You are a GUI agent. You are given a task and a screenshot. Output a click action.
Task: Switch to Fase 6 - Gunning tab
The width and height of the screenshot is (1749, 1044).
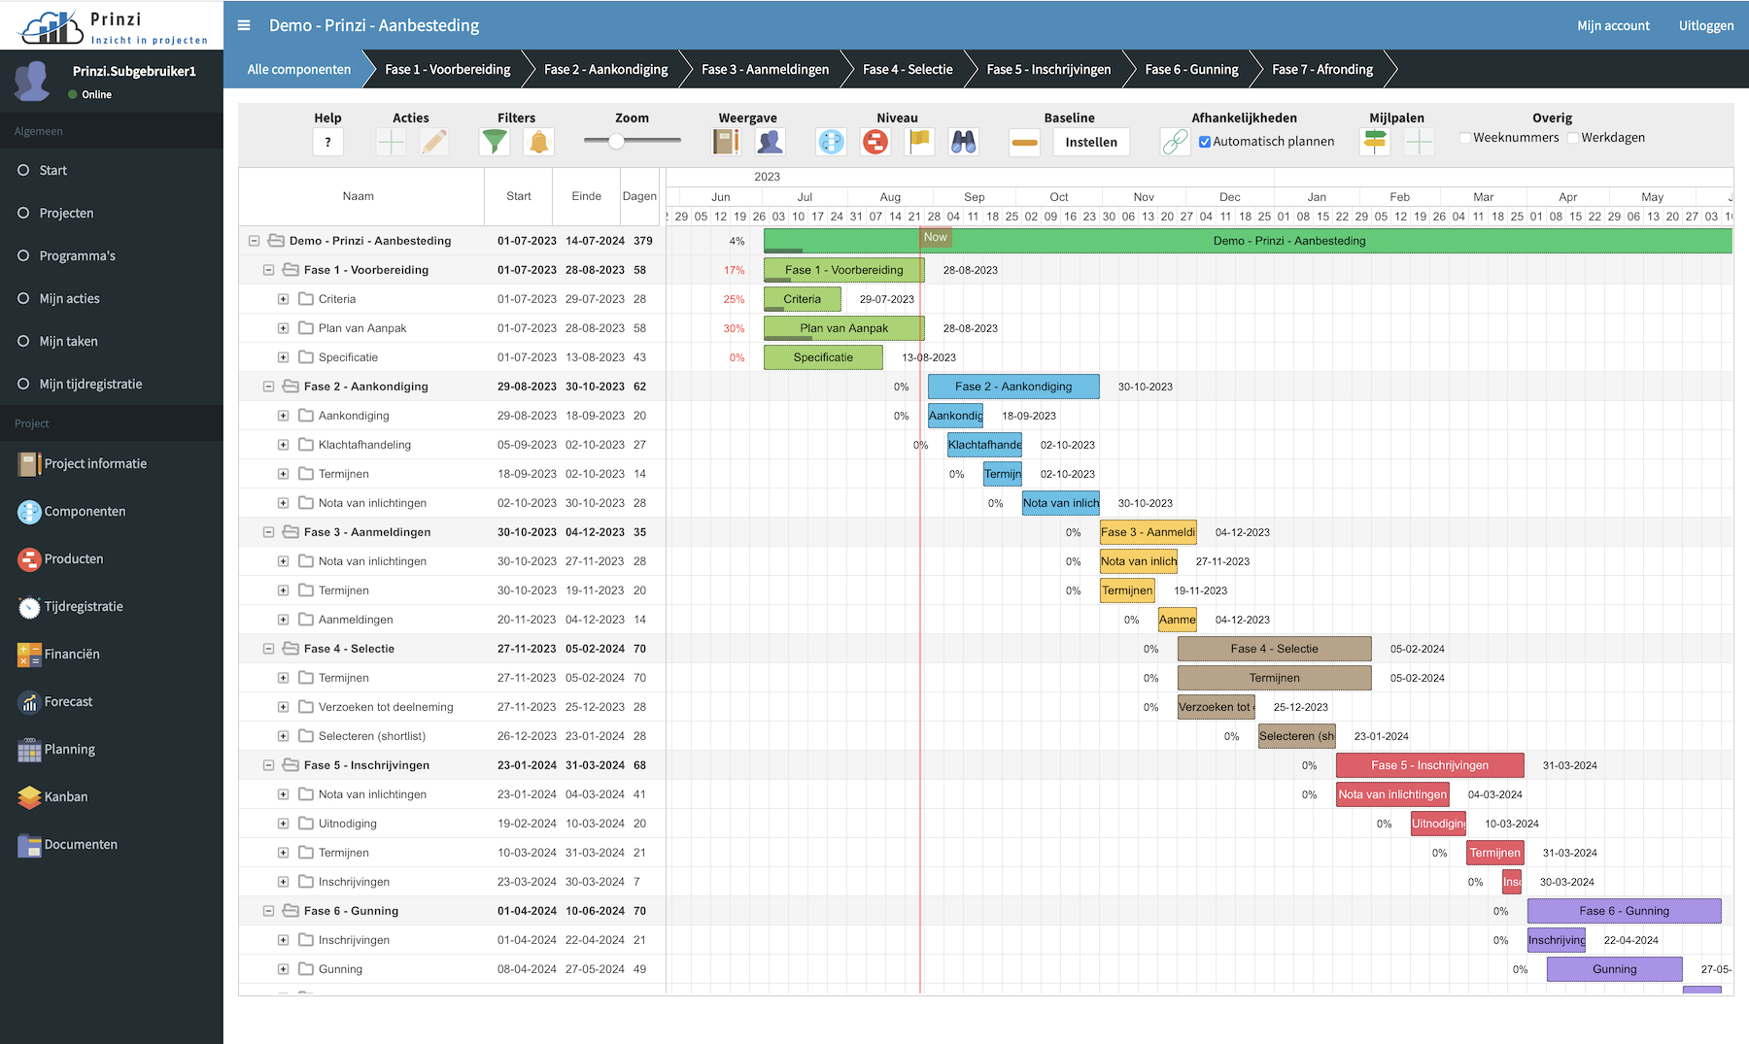1192,69
